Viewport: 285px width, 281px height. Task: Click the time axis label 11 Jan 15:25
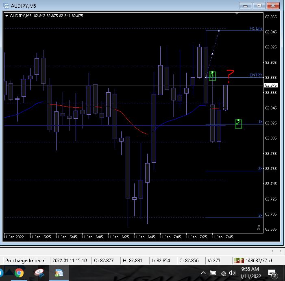point(40,237)
